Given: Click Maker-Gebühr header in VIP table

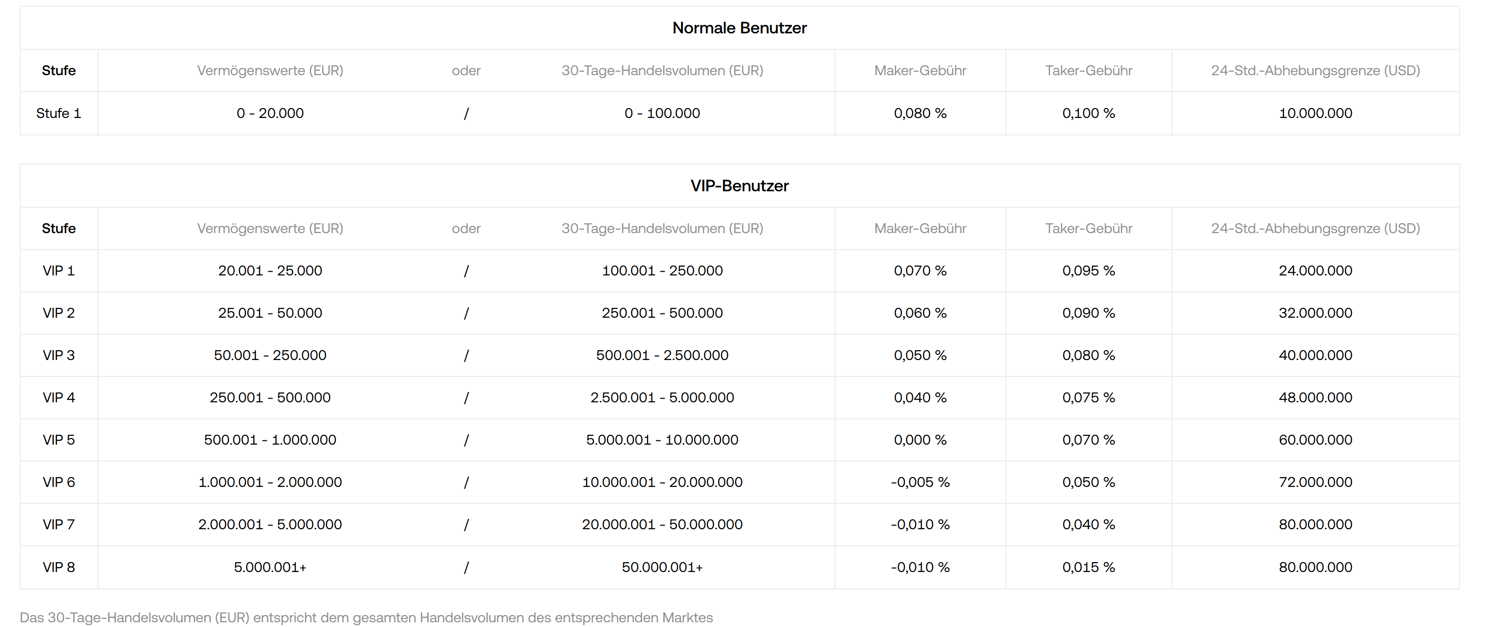Looking at the screenshot, I should tap(920, 229).
